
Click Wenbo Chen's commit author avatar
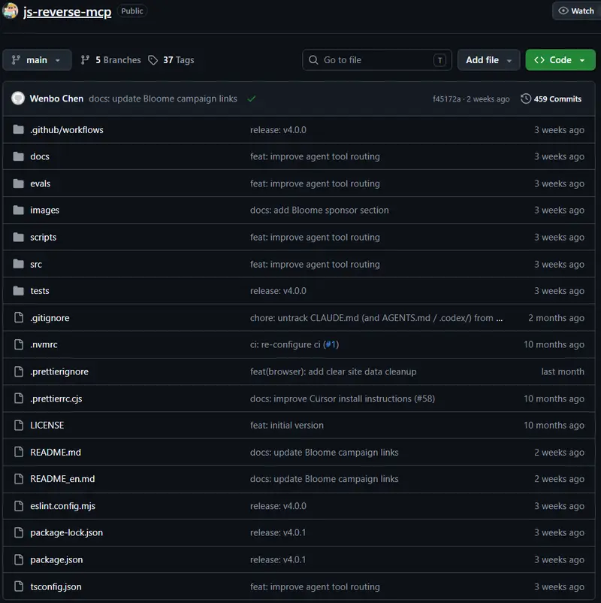tap(18, 98)
